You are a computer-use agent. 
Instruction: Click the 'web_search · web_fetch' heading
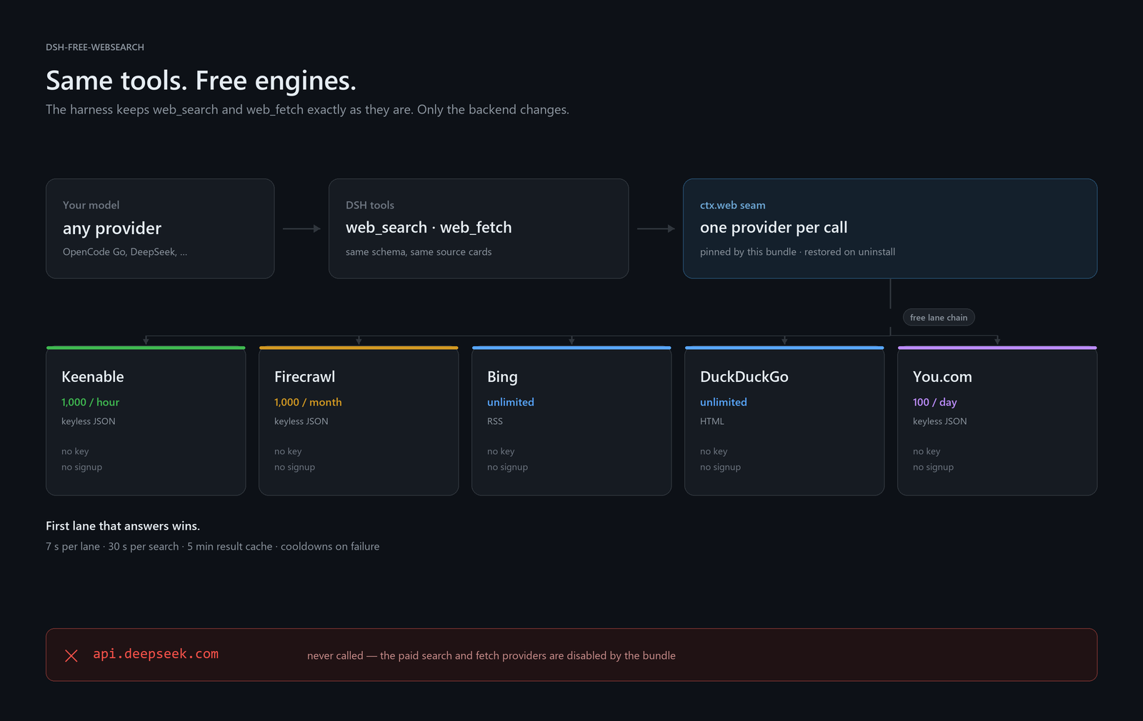click(429, 228)
